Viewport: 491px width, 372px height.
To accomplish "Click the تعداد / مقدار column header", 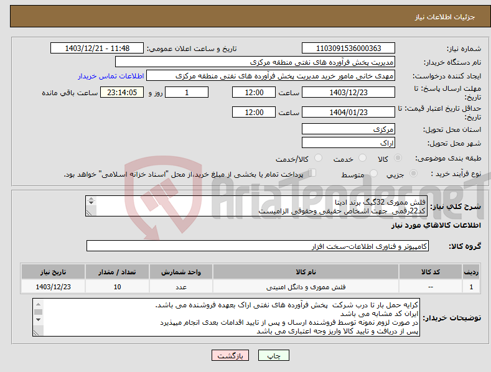I will [x=117, y=272].
